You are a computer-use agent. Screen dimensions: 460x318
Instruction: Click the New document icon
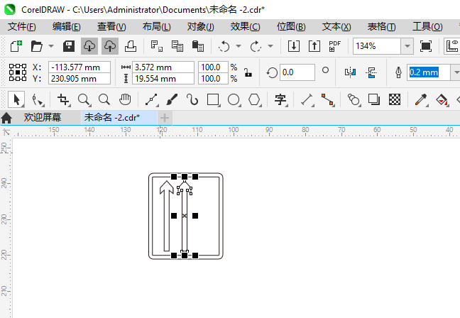16,46
